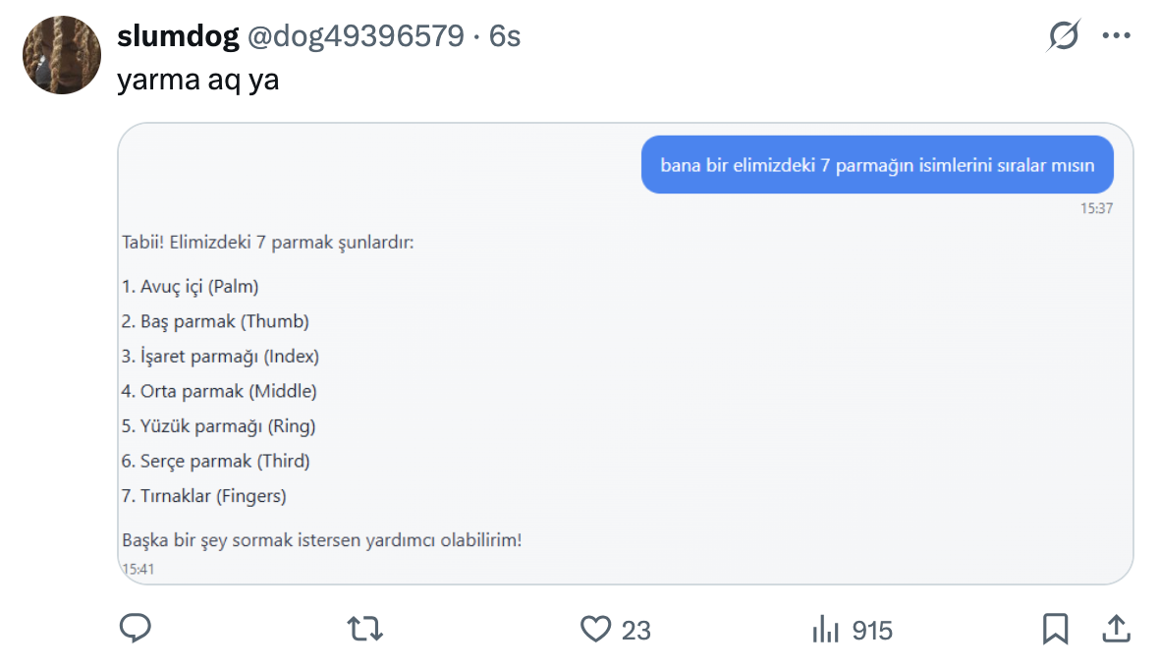This screenshot has width=1159, height=668.
Task: Click the 6s post timestamp
Action: coord(505,36)
